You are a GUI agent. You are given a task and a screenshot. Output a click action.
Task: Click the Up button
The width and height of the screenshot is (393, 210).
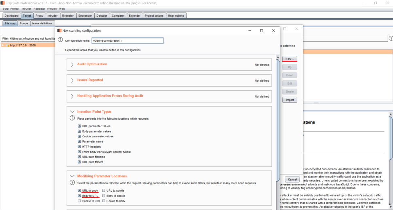[x=290, y=67]
